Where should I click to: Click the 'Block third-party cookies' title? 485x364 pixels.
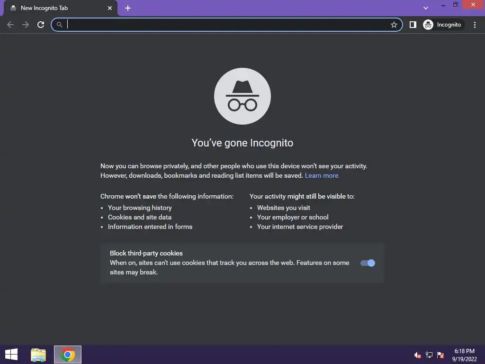click(146, 253)
